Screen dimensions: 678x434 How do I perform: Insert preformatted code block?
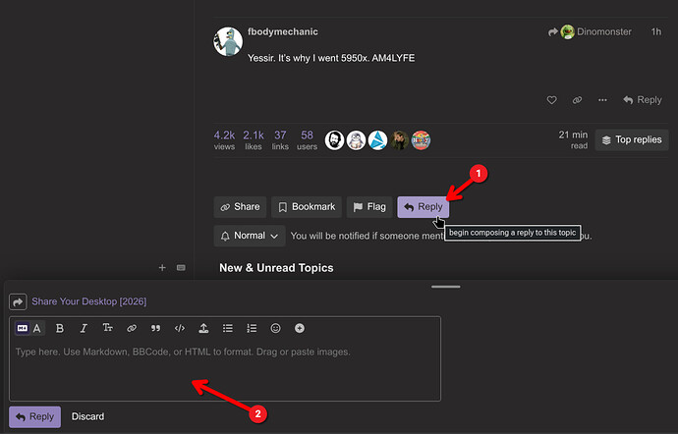pos(180,328)
